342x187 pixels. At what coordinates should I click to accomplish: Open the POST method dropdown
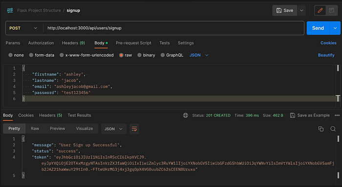click(23, 28)
